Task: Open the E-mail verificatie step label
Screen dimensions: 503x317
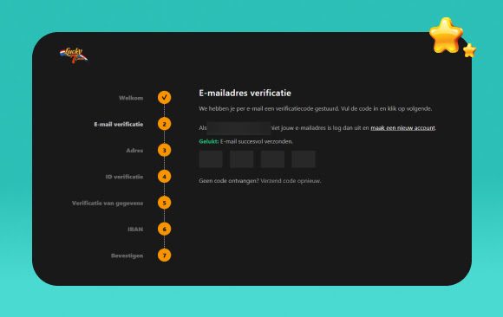Action: coord(118,125)
